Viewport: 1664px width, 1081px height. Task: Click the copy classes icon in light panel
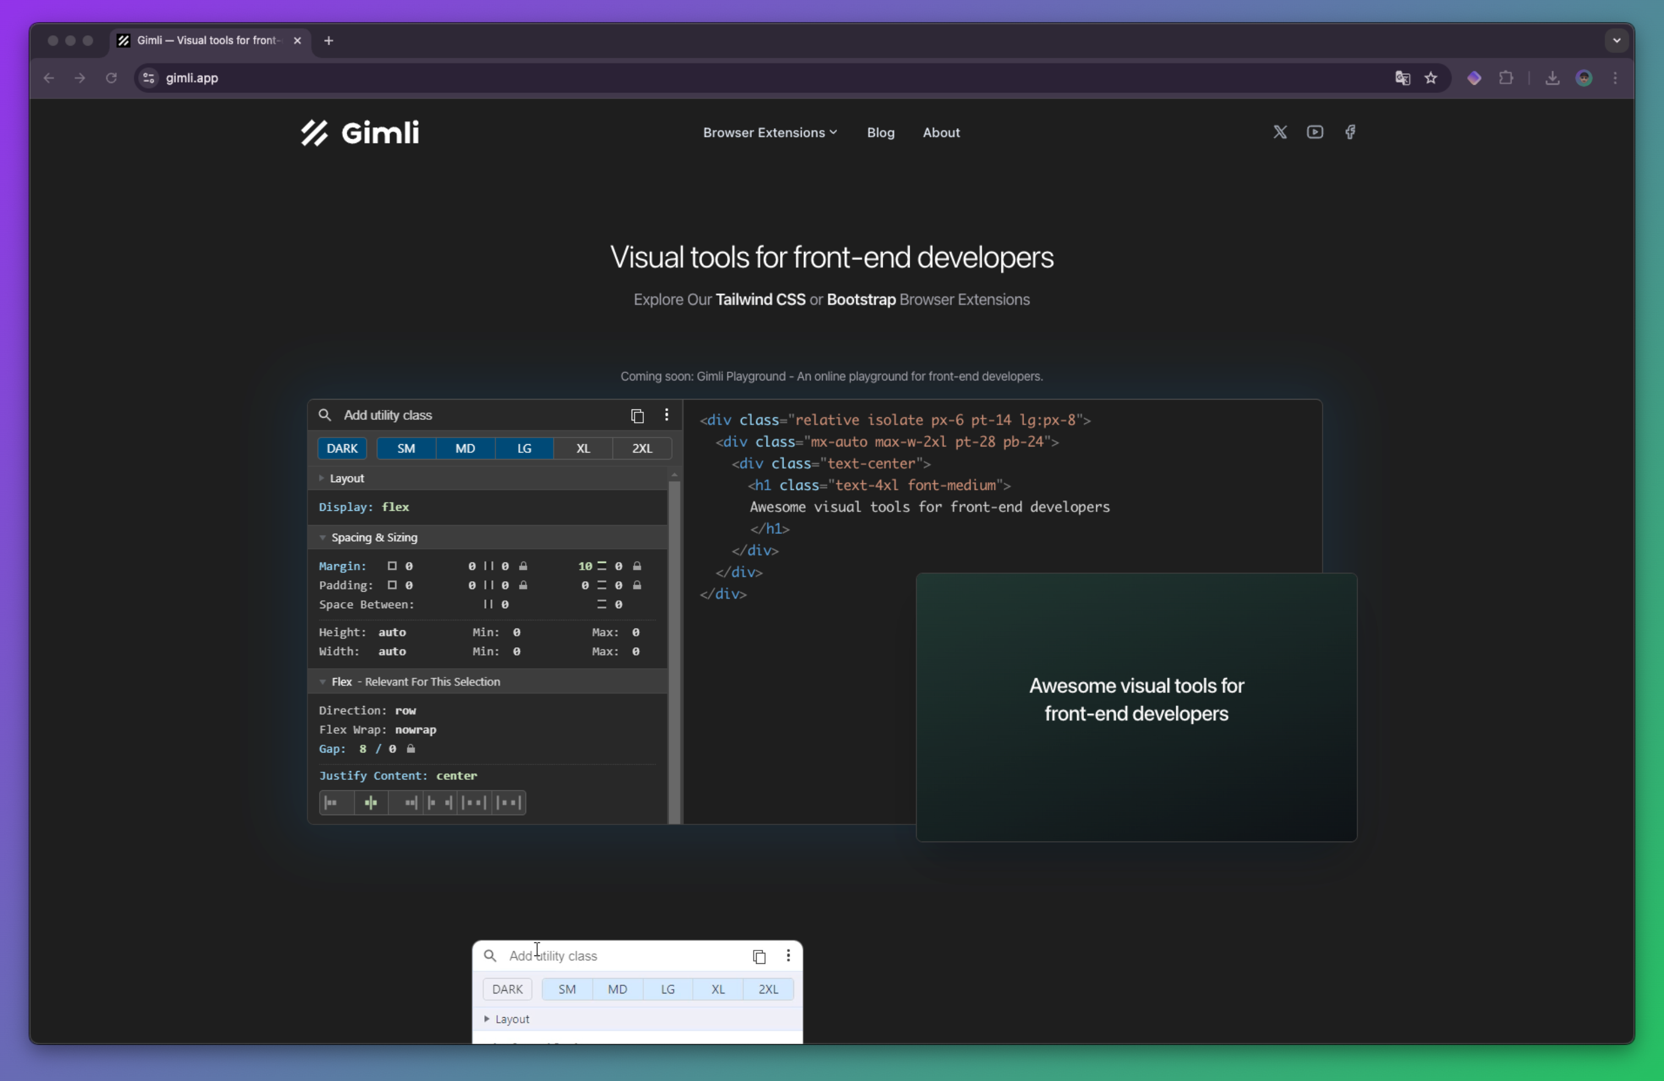click(x=759, y=956)
